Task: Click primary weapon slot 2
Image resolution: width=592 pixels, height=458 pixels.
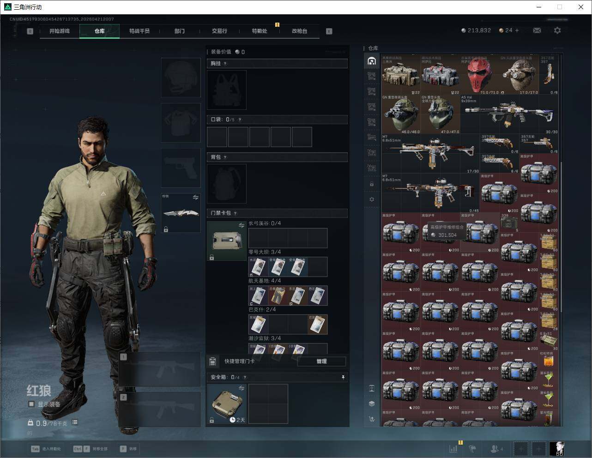Action: tap(160, 410)
